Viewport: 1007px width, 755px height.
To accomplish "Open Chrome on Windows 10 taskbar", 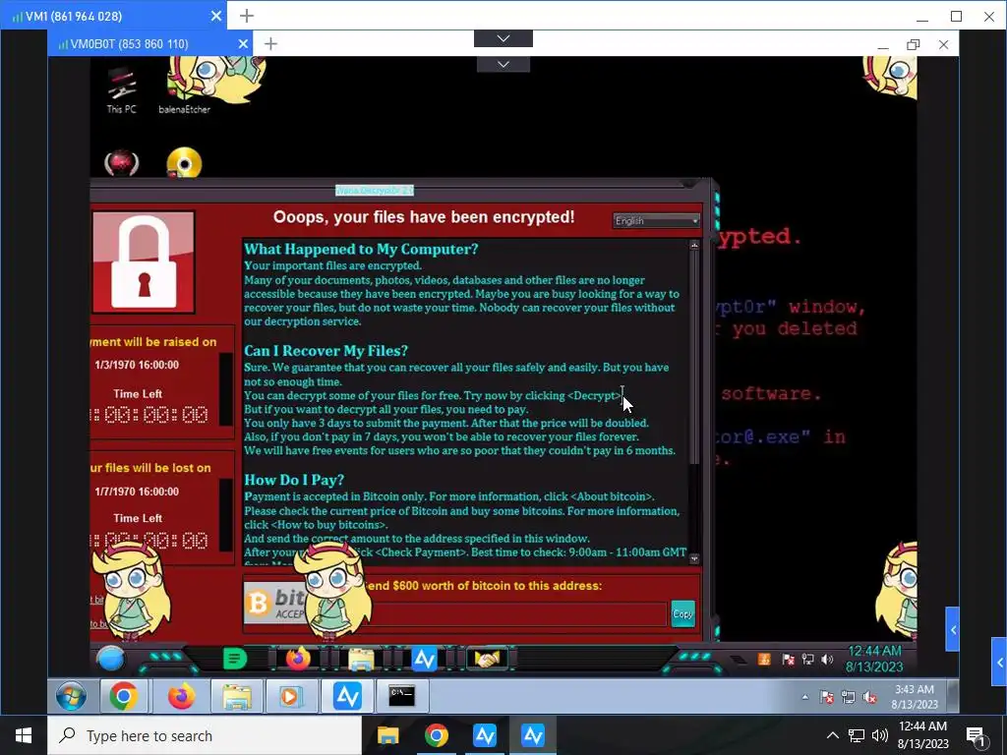I will coord(436,735).
